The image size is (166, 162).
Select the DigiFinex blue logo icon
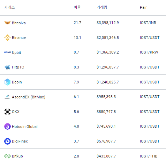tap(7, 141)
